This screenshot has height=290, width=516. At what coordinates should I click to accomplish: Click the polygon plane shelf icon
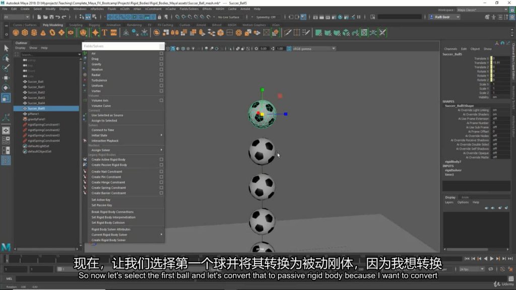coord(61,33)
